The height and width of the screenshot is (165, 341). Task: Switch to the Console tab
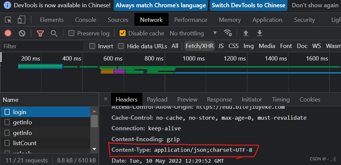(86, 20)
